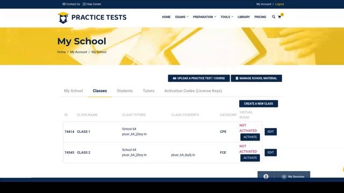Click the Virtual Room column header
Image resolution: width=344 pixels, height=193 pixels.
click(x=246, y=115)
